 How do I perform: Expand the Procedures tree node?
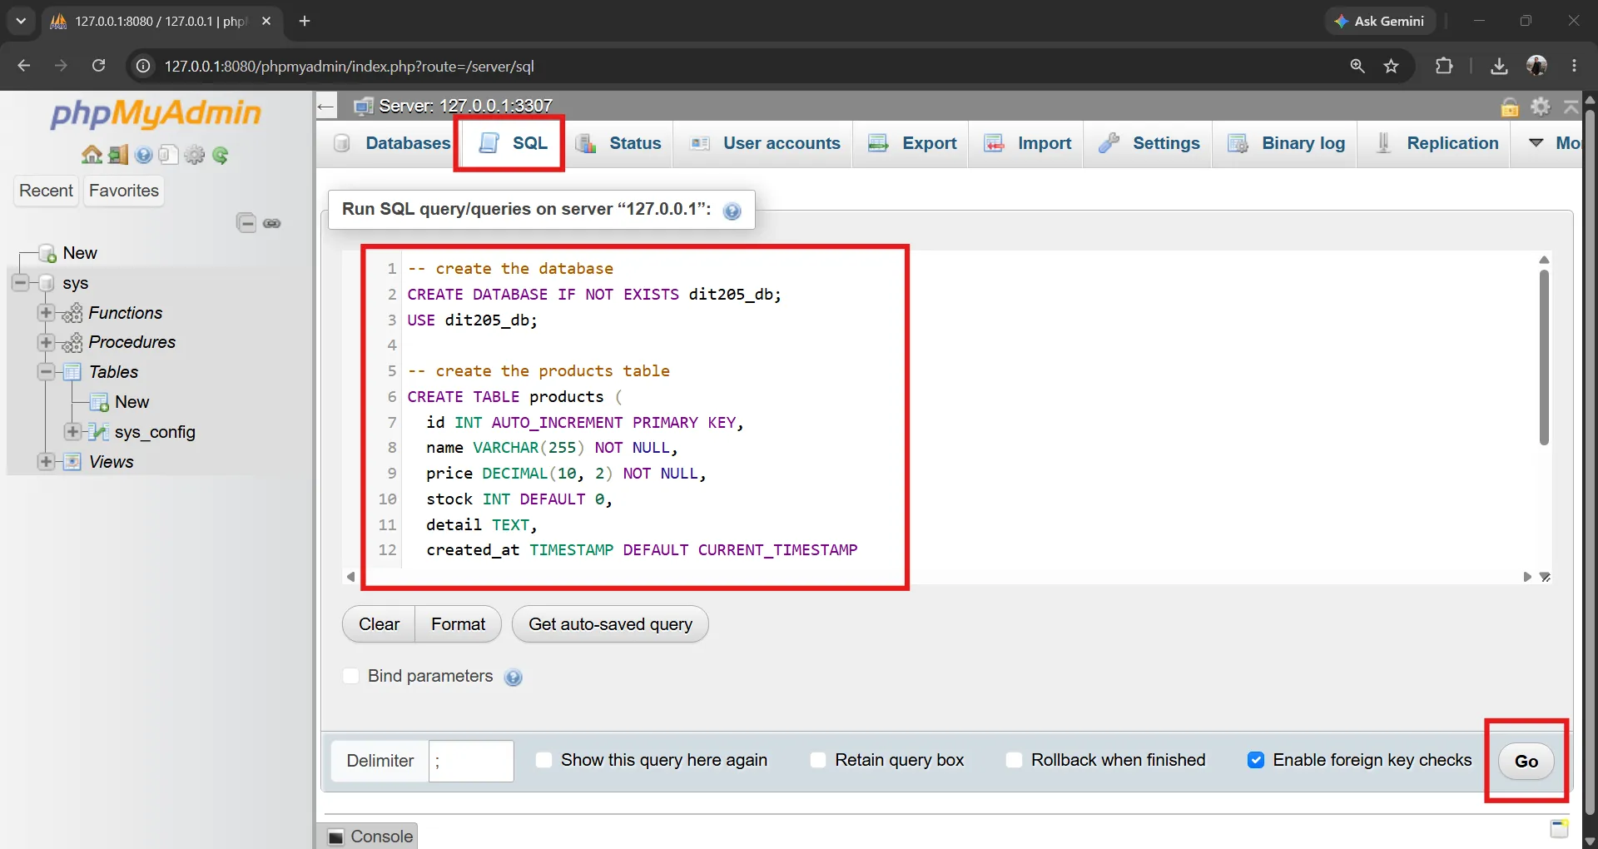tap(46, 342)
